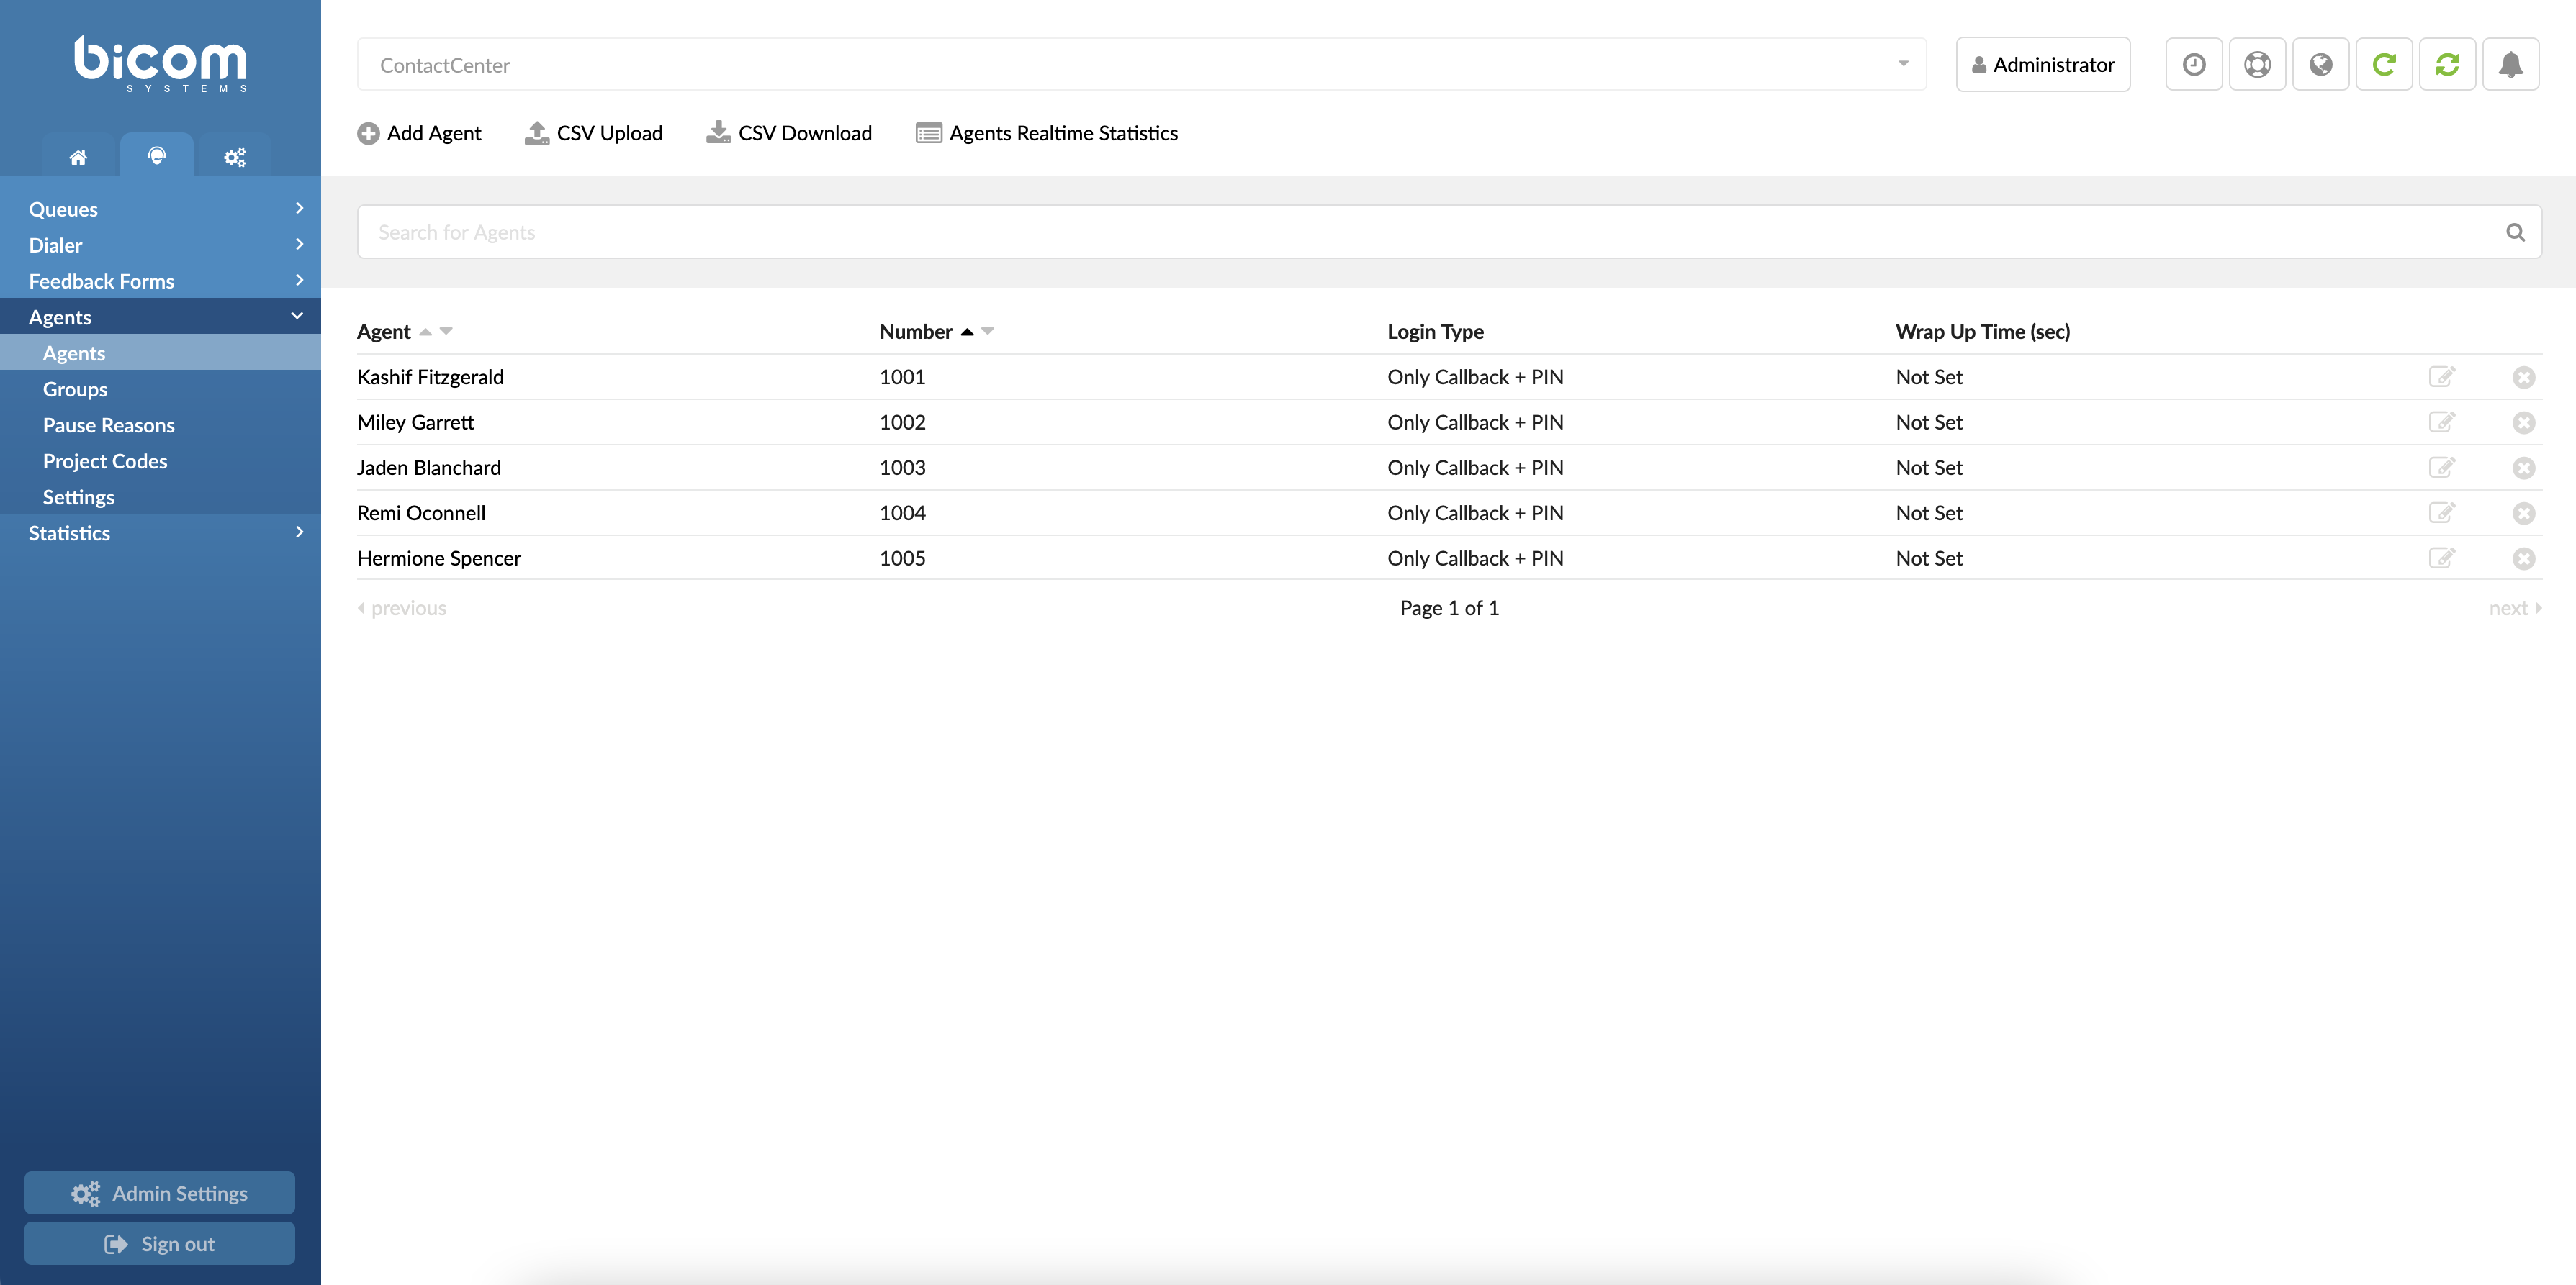Click the search magnifier icon
This screenshot has width=2576, height=1285.
2515,233
